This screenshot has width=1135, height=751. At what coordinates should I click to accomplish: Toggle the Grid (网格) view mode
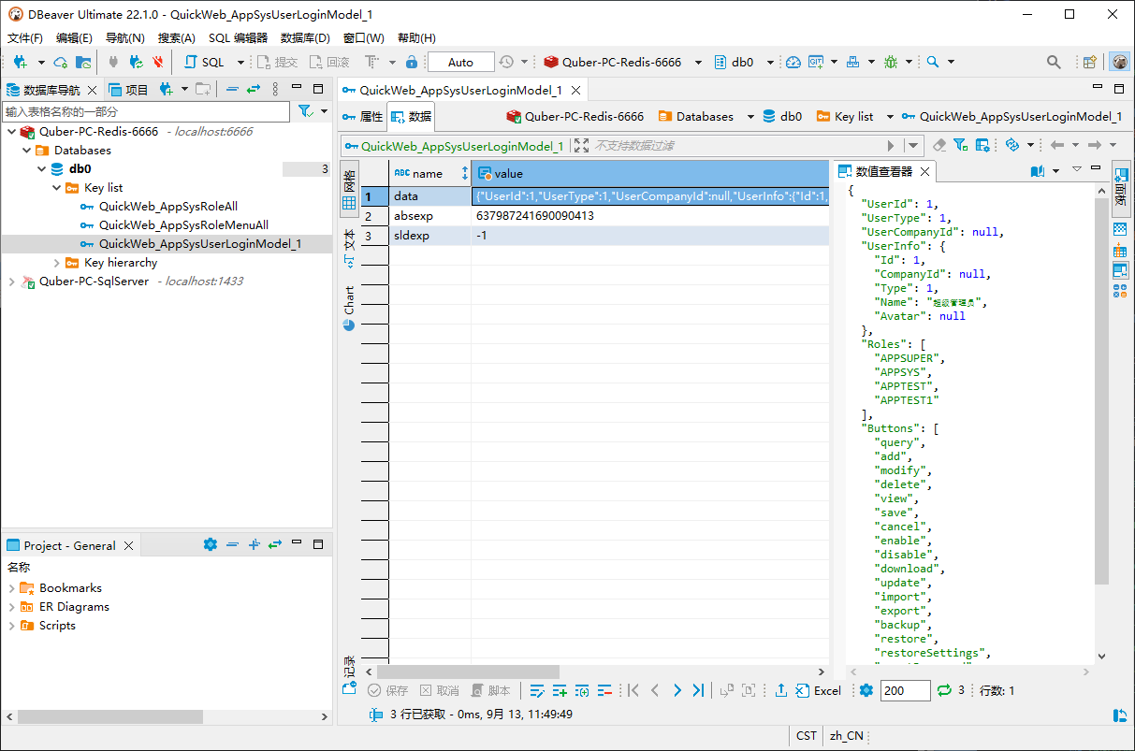pyautogui.click(x=349, y=188)
